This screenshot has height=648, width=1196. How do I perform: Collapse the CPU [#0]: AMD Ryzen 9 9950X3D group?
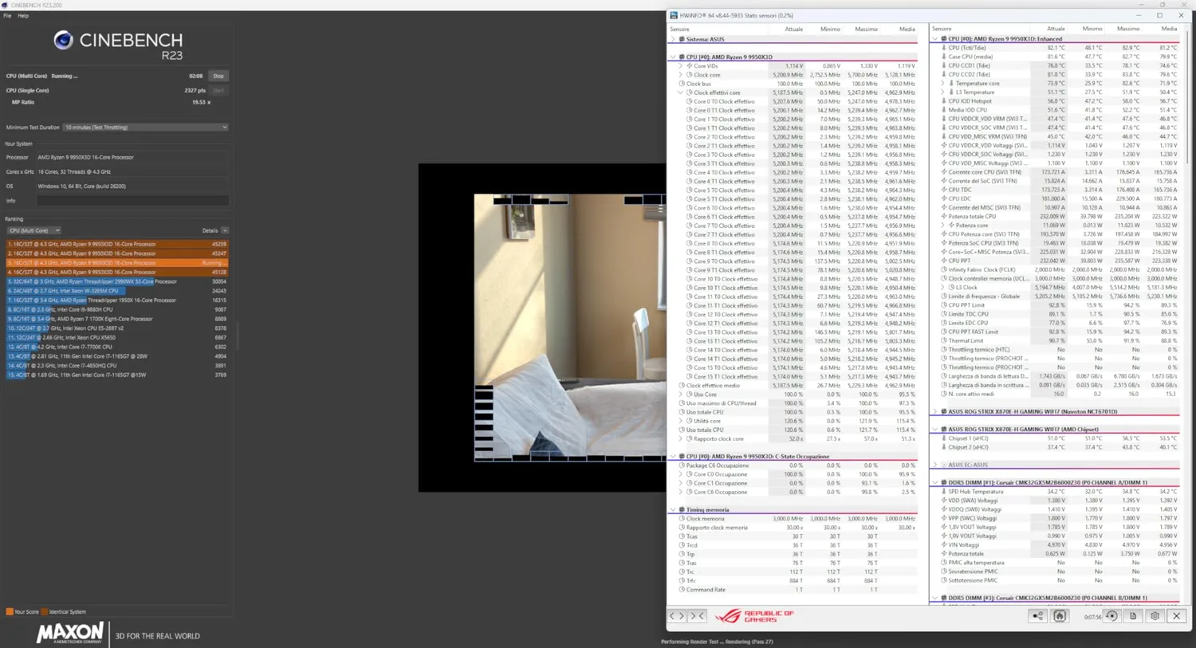pyautogui.click(x=673, y=57)
